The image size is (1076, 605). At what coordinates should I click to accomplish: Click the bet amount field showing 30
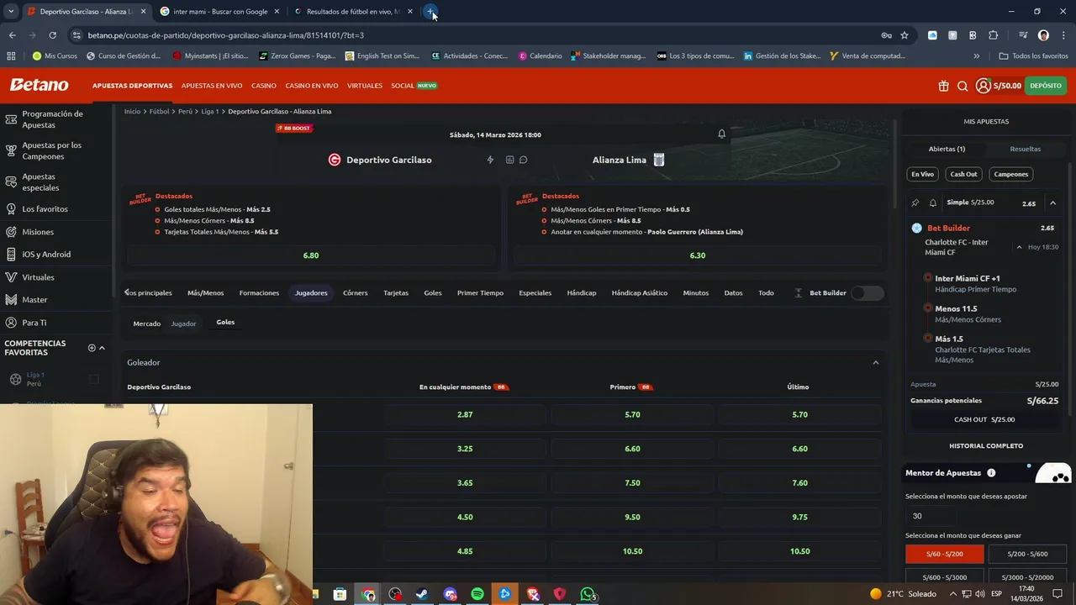930,516
